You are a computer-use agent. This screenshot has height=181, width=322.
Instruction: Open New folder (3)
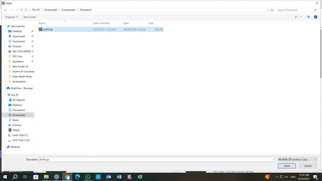(x=20, y=67)
